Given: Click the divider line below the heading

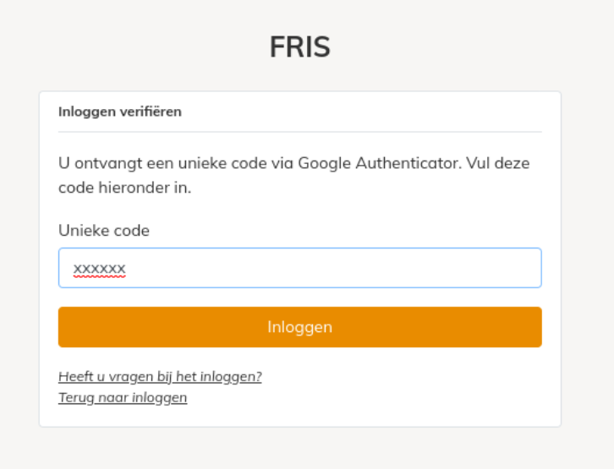Looking at the screenshot, I should coord(300,132).
